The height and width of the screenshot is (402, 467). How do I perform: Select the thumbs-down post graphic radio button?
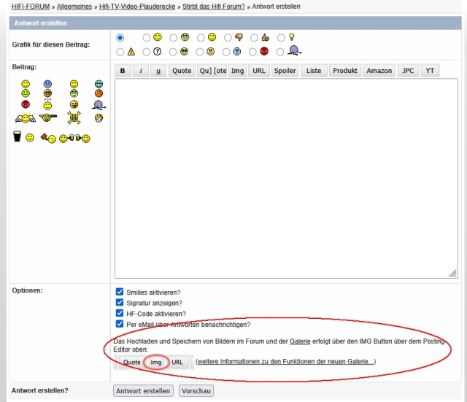click(228, 38)
